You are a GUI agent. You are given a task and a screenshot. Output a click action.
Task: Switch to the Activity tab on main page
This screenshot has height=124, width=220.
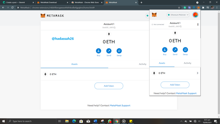143,64
